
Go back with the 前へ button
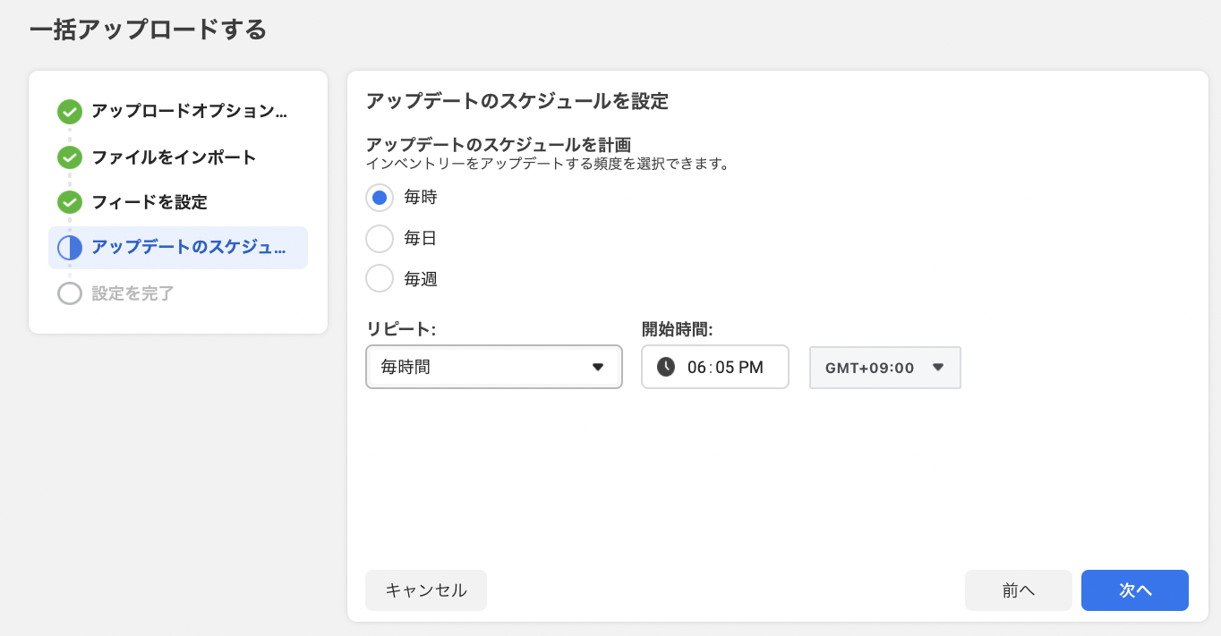point(1018,590)
